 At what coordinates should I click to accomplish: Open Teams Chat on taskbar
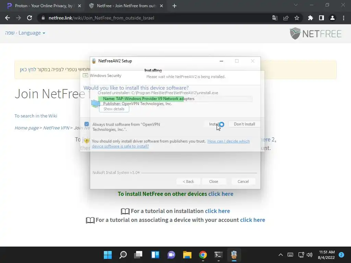click(171, 255)
